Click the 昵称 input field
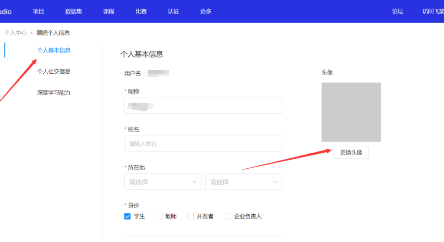Viewport: 444px width, 242px height. click(x=203, y=105)
